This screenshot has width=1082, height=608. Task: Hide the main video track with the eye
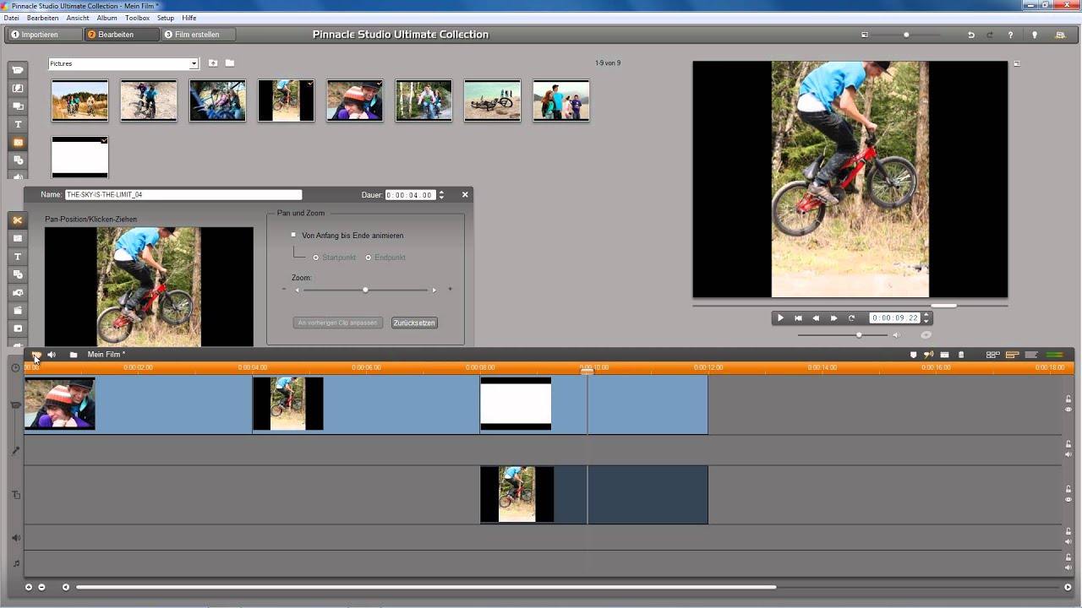pyautogui.click(x=1068, y=410)
